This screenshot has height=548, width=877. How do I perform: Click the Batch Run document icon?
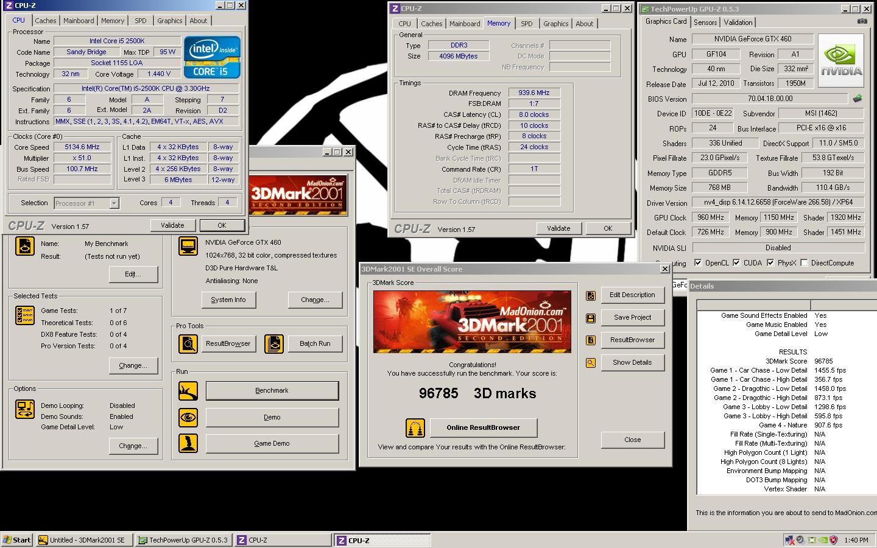pyautogui.click(x=274, y=343)
